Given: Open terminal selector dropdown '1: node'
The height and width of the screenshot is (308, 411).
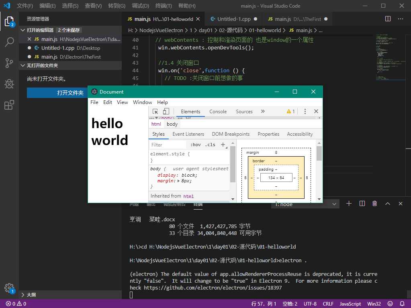Looking at the screenshot, I should click(x=305, y=204).
